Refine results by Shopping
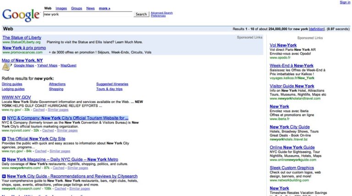This screenshot has height=196, width=352. [x=56, y=89]
